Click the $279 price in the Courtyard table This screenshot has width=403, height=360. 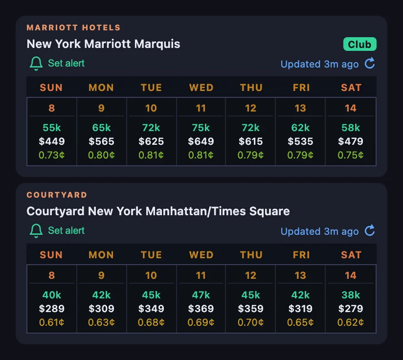click(351, 309)
